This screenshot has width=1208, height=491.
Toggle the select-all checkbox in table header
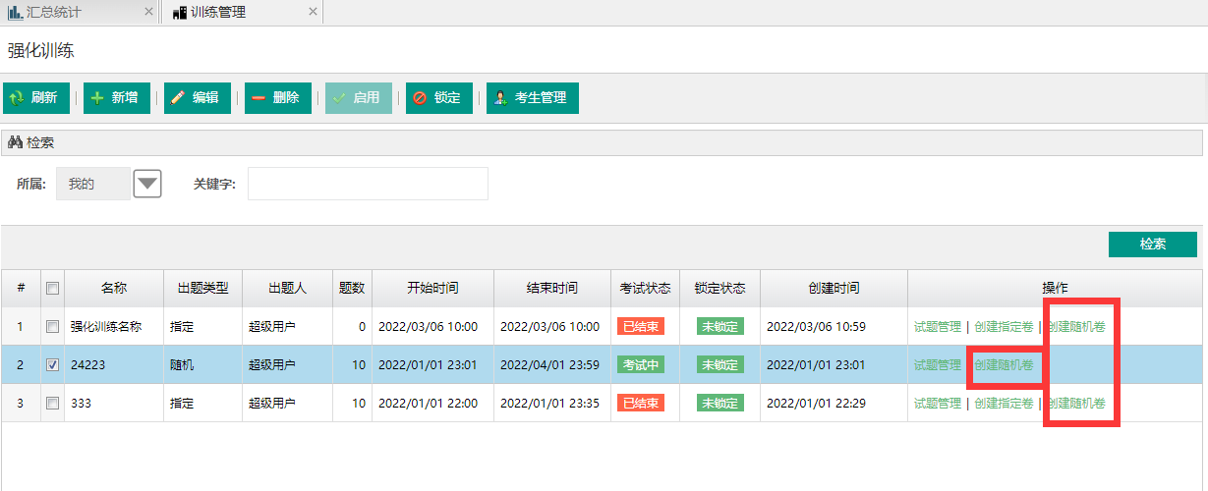click(x=53, y=289)
